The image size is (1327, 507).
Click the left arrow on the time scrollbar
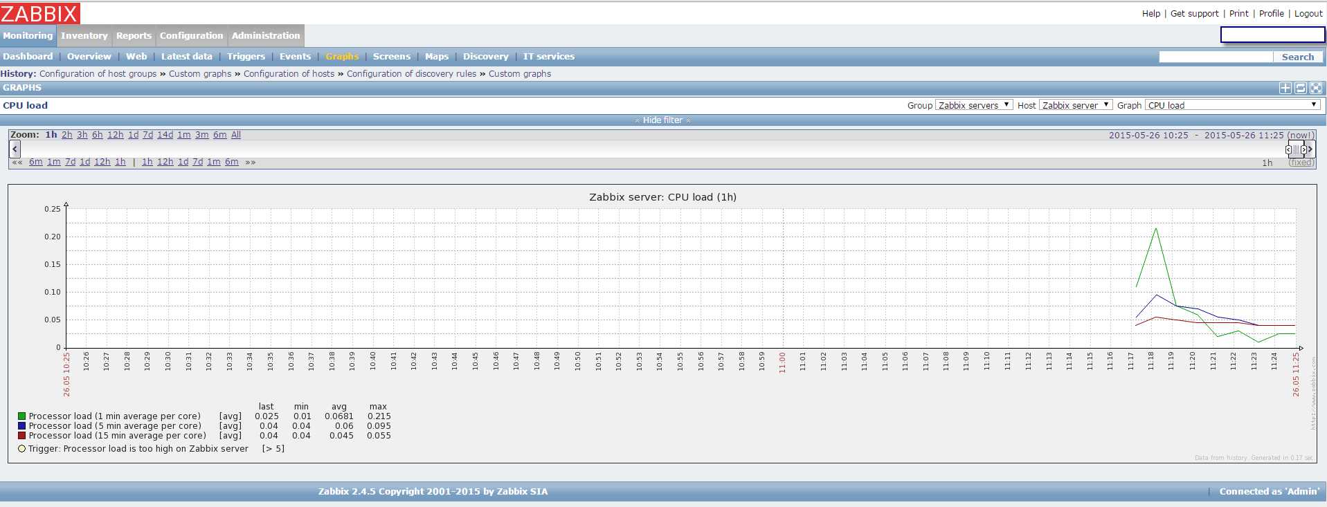click(15, 149)
